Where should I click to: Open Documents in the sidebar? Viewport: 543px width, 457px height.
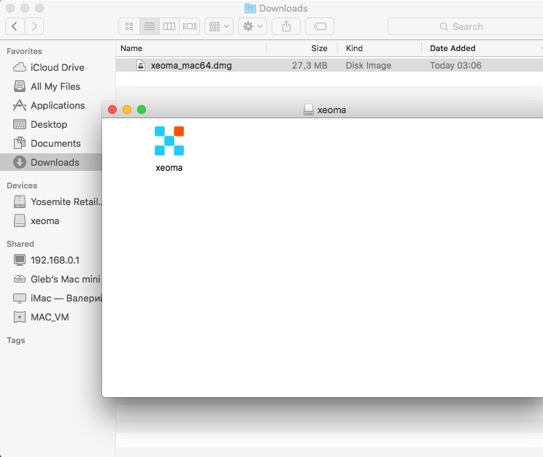[55, 143]
